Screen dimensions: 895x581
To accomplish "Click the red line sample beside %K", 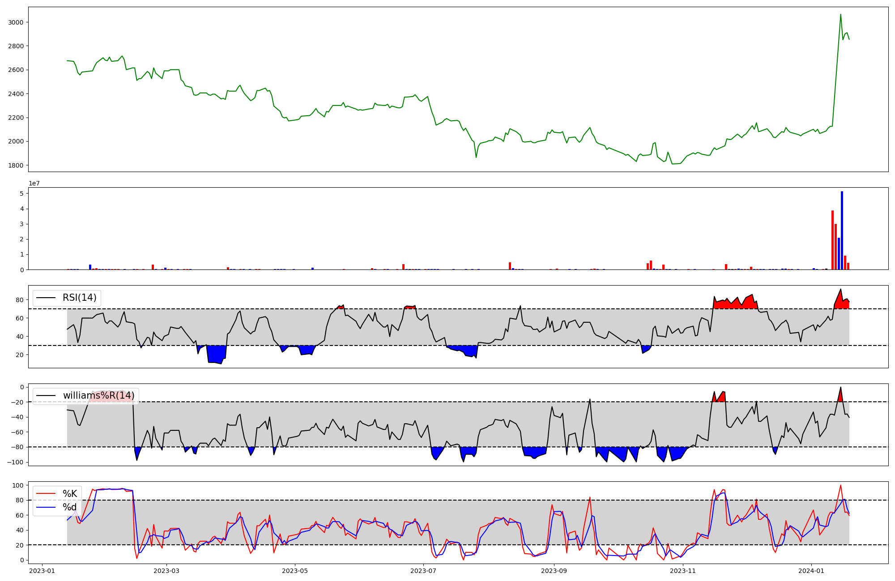I will 46,494.
